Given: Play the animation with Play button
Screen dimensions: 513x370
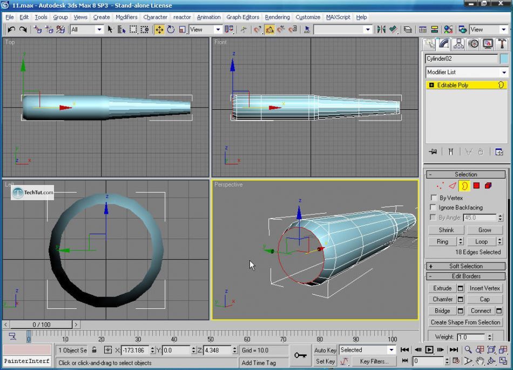Looking at the screenshot, I should [429, 349].
